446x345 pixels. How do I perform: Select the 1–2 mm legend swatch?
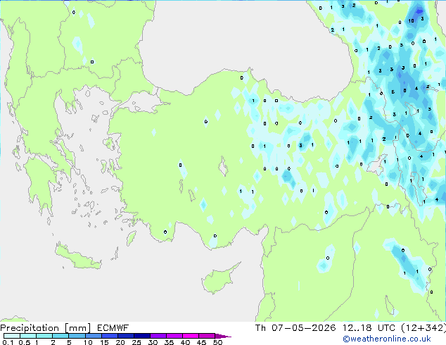coord(44,336)
